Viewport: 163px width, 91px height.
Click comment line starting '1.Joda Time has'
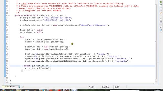tap(72, 4)
